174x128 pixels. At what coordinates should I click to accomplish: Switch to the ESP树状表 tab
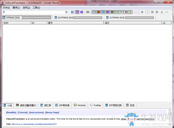62,105
